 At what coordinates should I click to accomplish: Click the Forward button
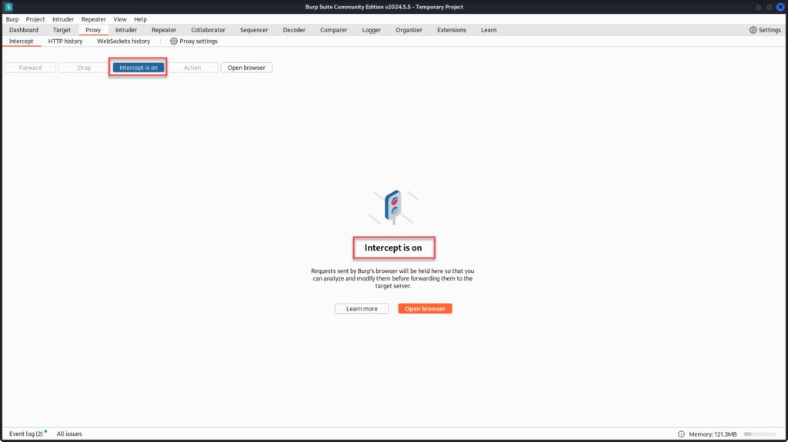click(x=30, y=68)
